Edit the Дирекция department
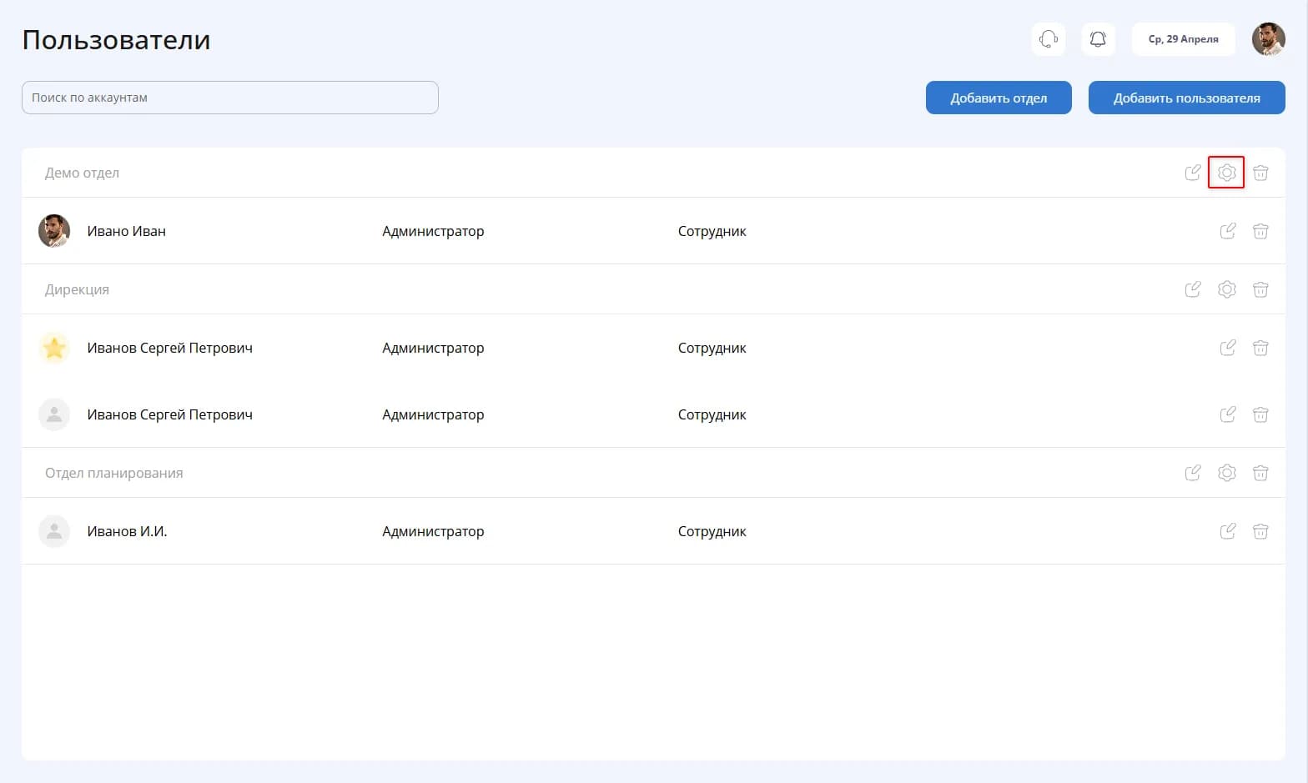This screenshot has height=783, width=1308. tap(1193, 289)
